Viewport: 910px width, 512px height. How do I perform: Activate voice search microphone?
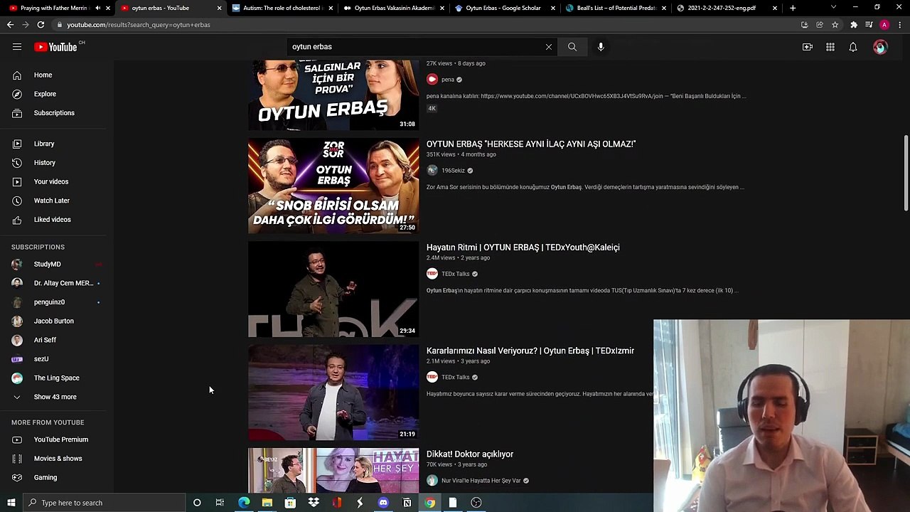point(601,47)
